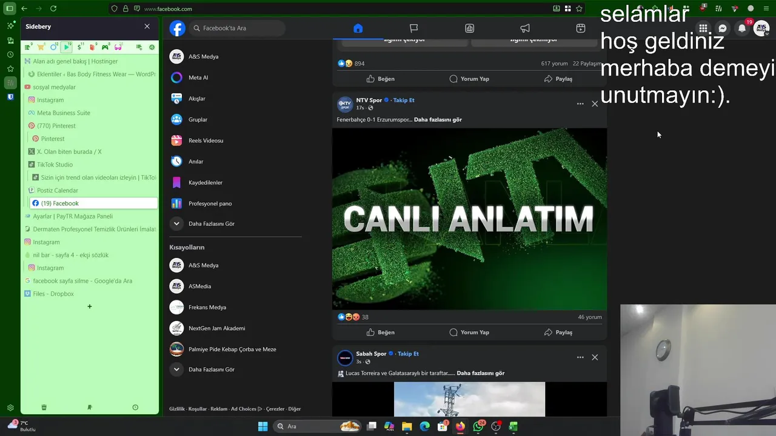Switch to Sidebery blue circle panel
The height and width of the screenshot is (436, 776).
click(x=54, y=47)
